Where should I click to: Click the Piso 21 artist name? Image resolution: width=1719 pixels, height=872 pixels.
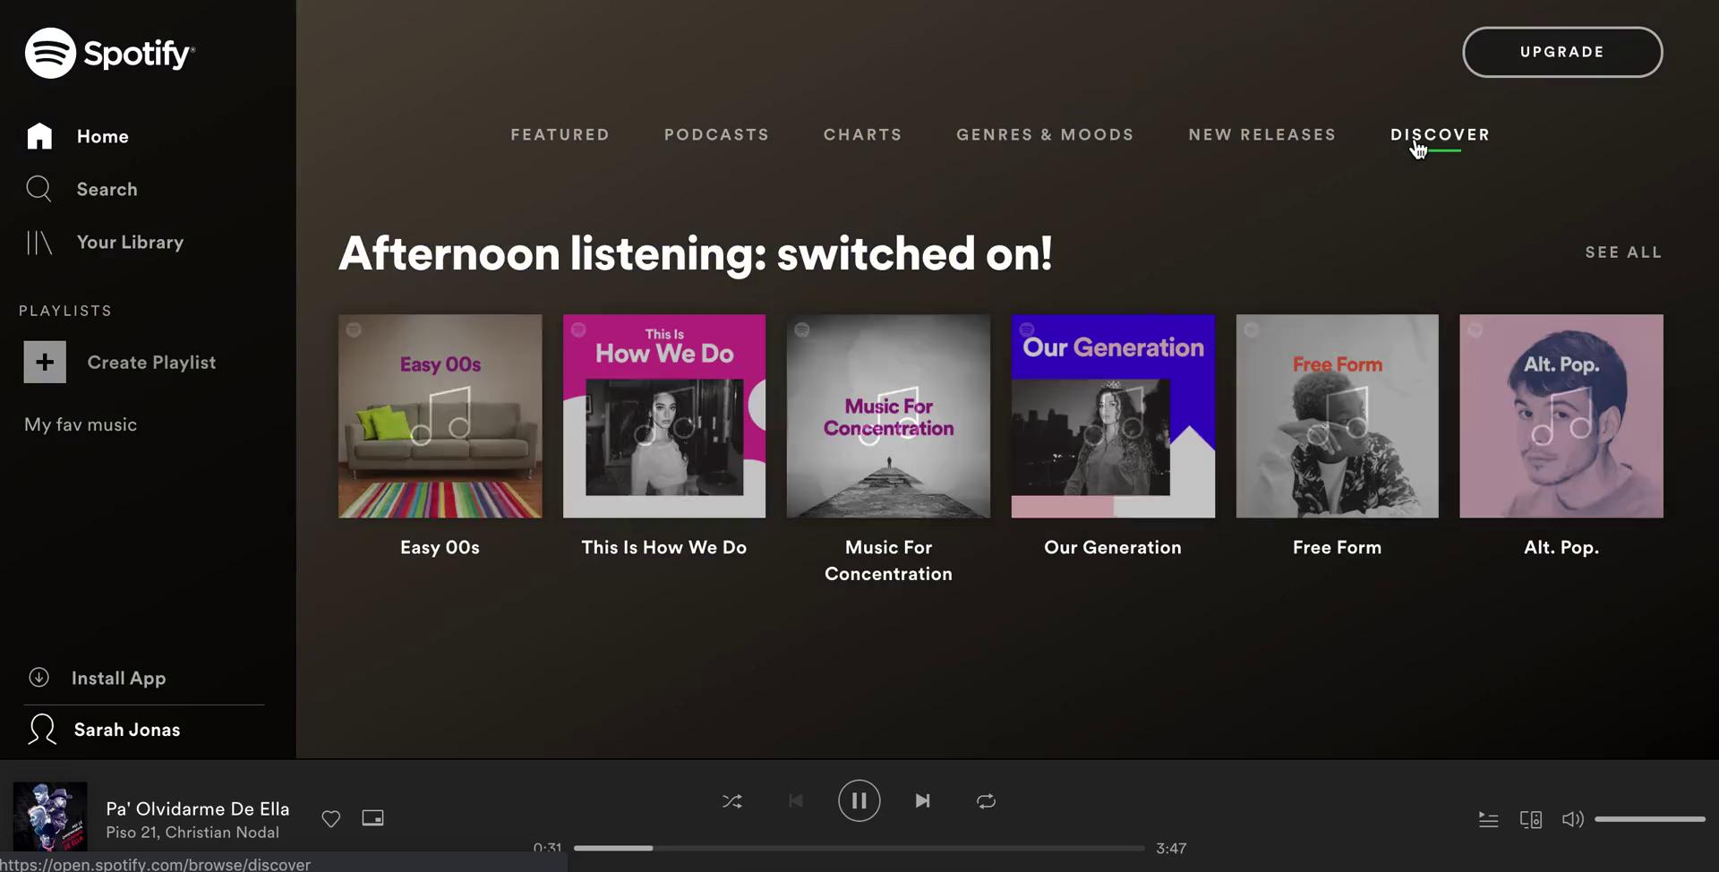point(132,832)
